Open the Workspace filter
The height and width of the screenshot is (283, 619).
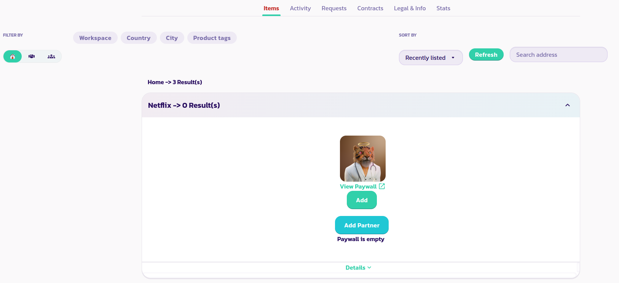95,38
